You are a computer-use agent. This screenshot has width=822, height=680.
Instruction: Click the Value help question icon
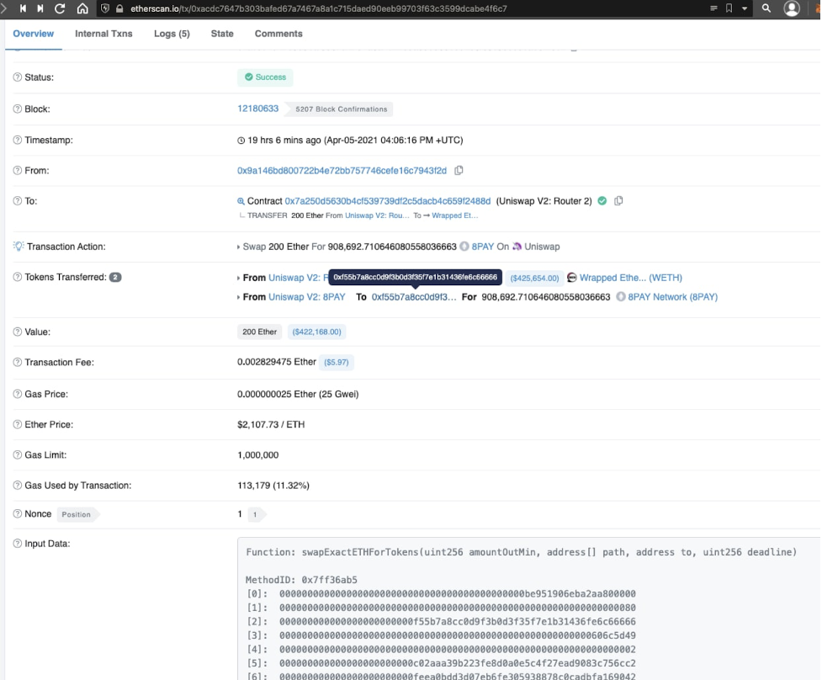[18, 332]
